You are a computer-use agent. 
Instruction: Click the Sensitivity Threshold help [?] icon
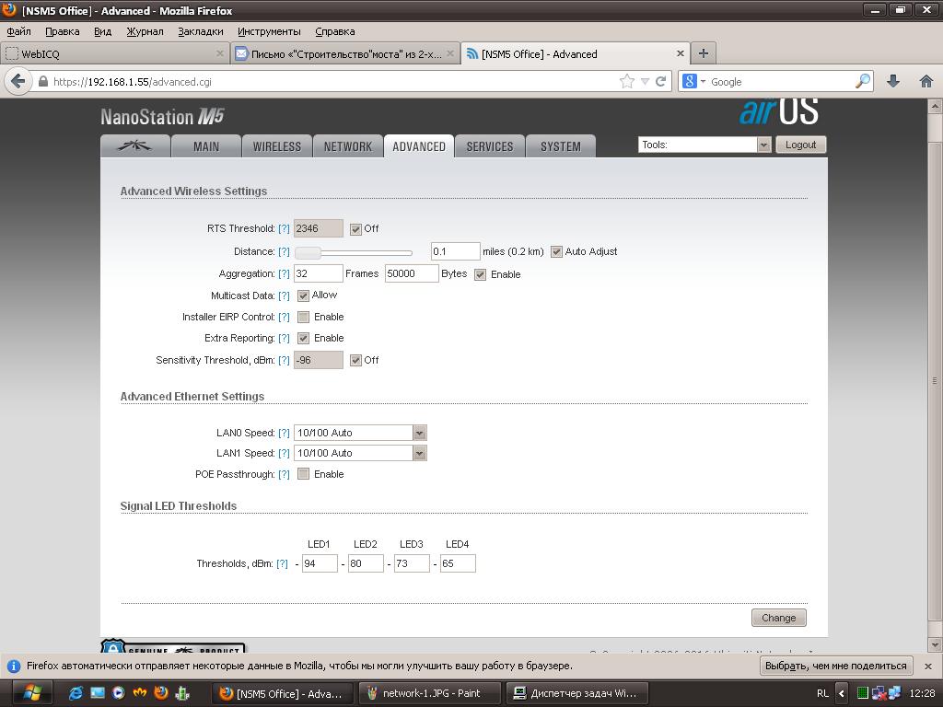pos(284,360)
